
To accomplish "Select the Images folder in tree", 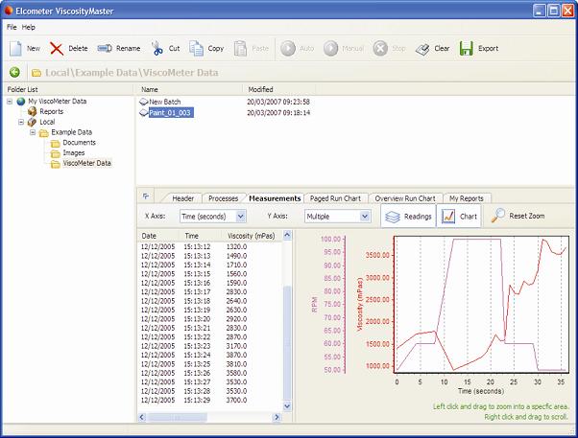I will (74, 152).
